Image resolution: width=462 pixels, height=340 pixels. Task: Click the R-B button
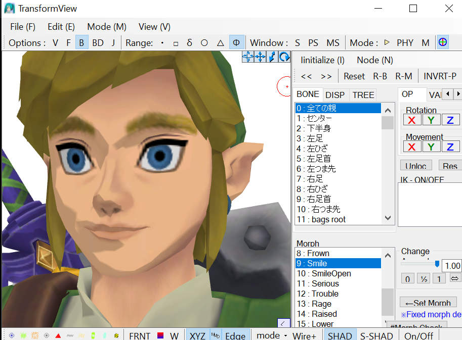pyautogui.click(x=380, y=76)
